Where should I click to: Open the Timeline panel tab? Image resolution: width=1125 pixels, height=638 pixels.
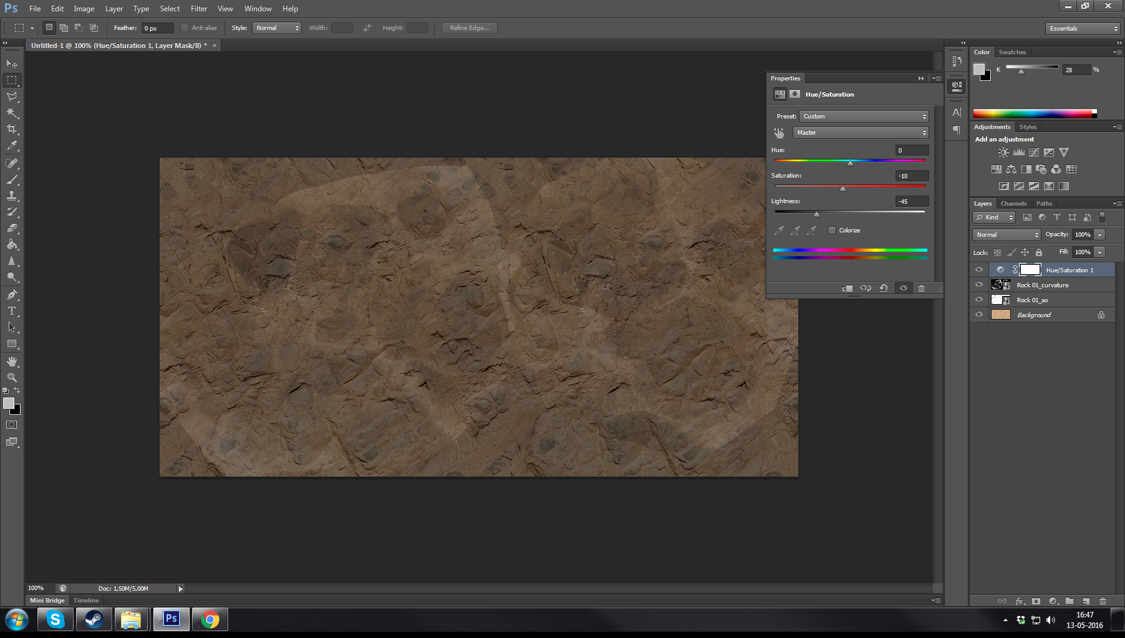point(86,601)
